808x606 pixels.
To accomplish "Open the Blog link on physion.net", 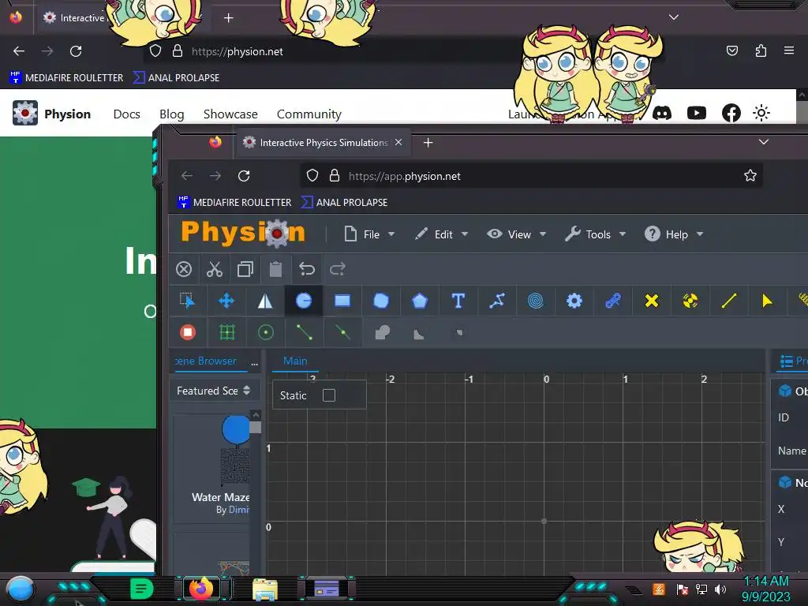I will (x=171, y=114).
